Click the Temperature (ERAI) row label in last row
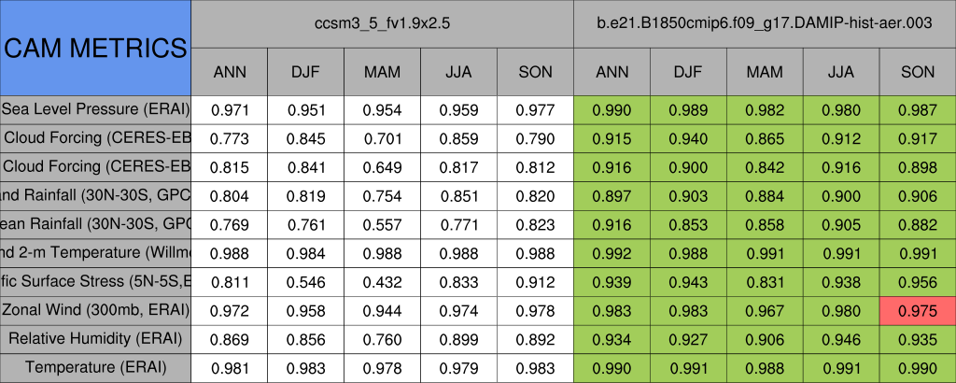 [95, 367]
